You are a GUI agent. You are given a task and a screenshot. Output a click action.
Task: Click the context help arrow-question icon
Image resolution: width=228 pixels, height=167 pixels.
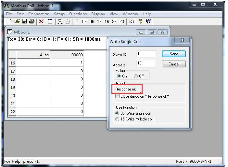coord(148,21)
